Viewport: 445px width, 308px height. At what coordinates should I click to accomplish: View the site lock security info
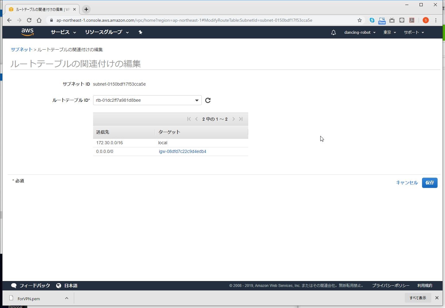[52, 20]
